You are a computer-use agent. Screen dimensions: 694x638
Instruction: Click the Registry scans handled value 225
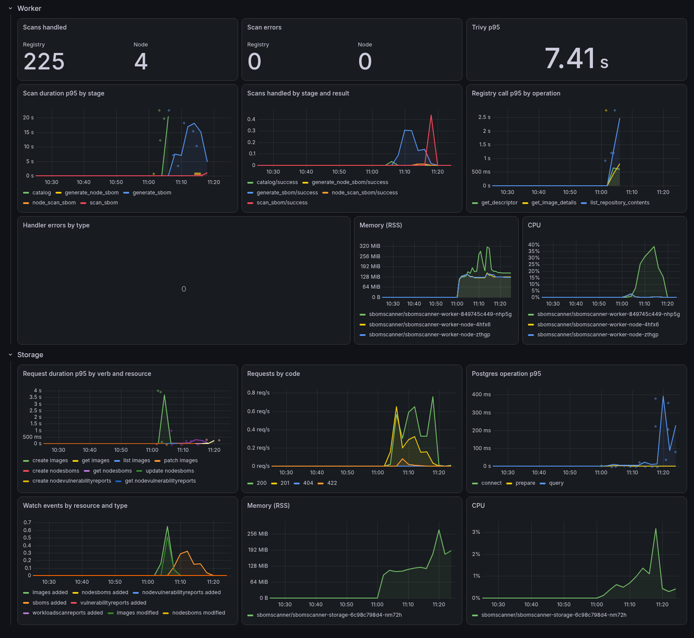coord(44,62)
